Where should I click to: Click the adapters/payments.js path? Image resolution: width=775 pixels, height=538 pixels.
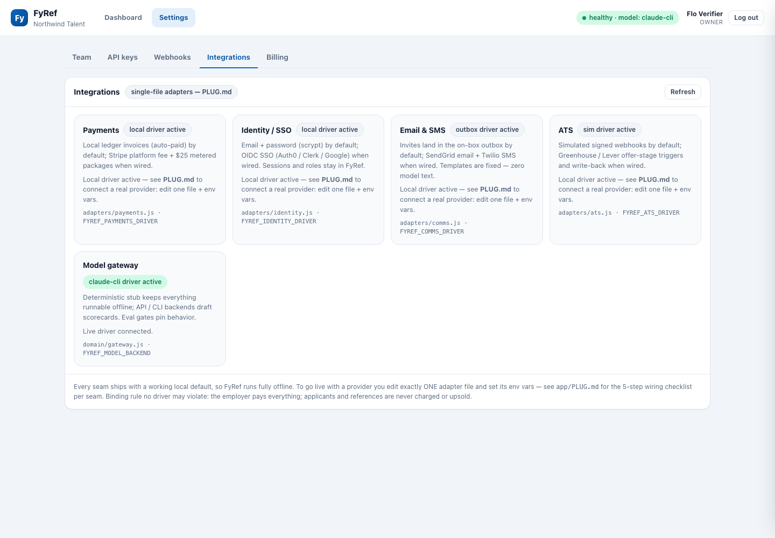point(118,213)
